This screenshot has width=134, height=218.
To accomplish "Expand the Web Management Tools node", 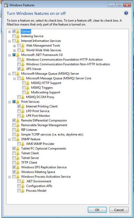I will point(15,46).
